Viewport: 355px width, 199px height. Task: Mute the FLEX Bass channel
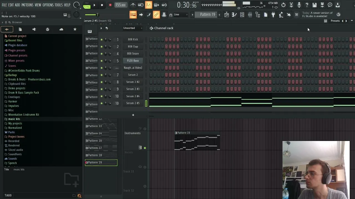[102, 61]
